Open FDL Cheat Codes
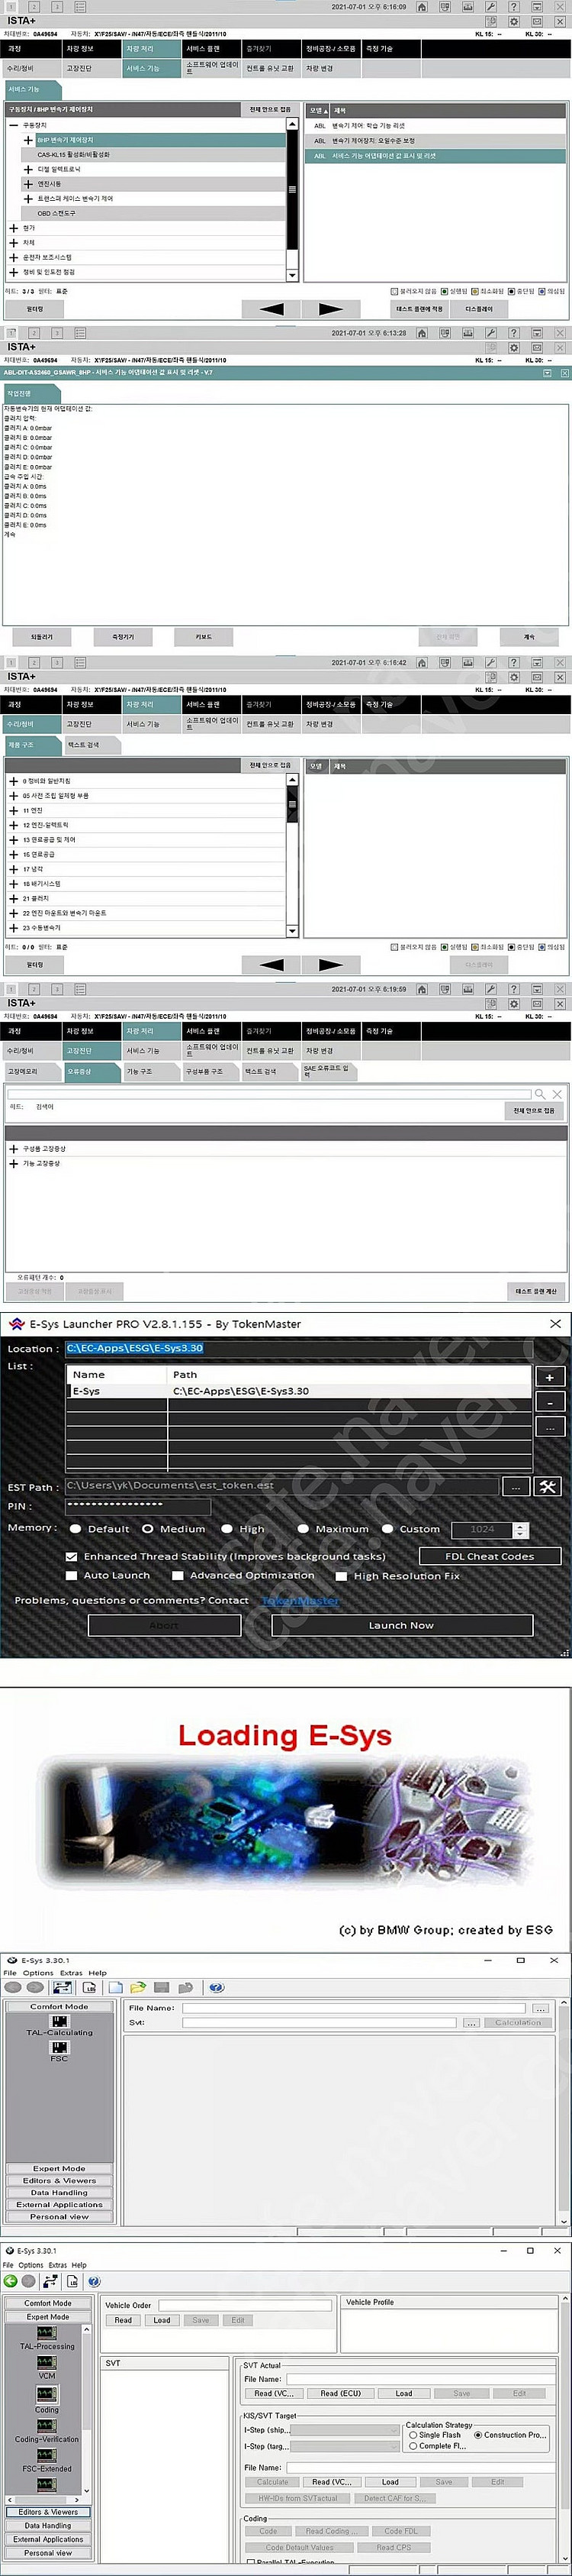Screen dimensions: 572x2576 [x=489, y=1556]
